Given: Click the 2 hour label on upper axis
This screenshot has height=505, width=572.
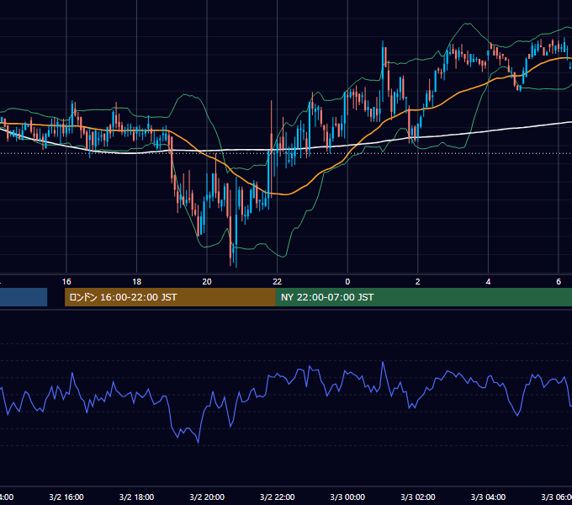Looking at the screenshot, I should click(418, 282).
